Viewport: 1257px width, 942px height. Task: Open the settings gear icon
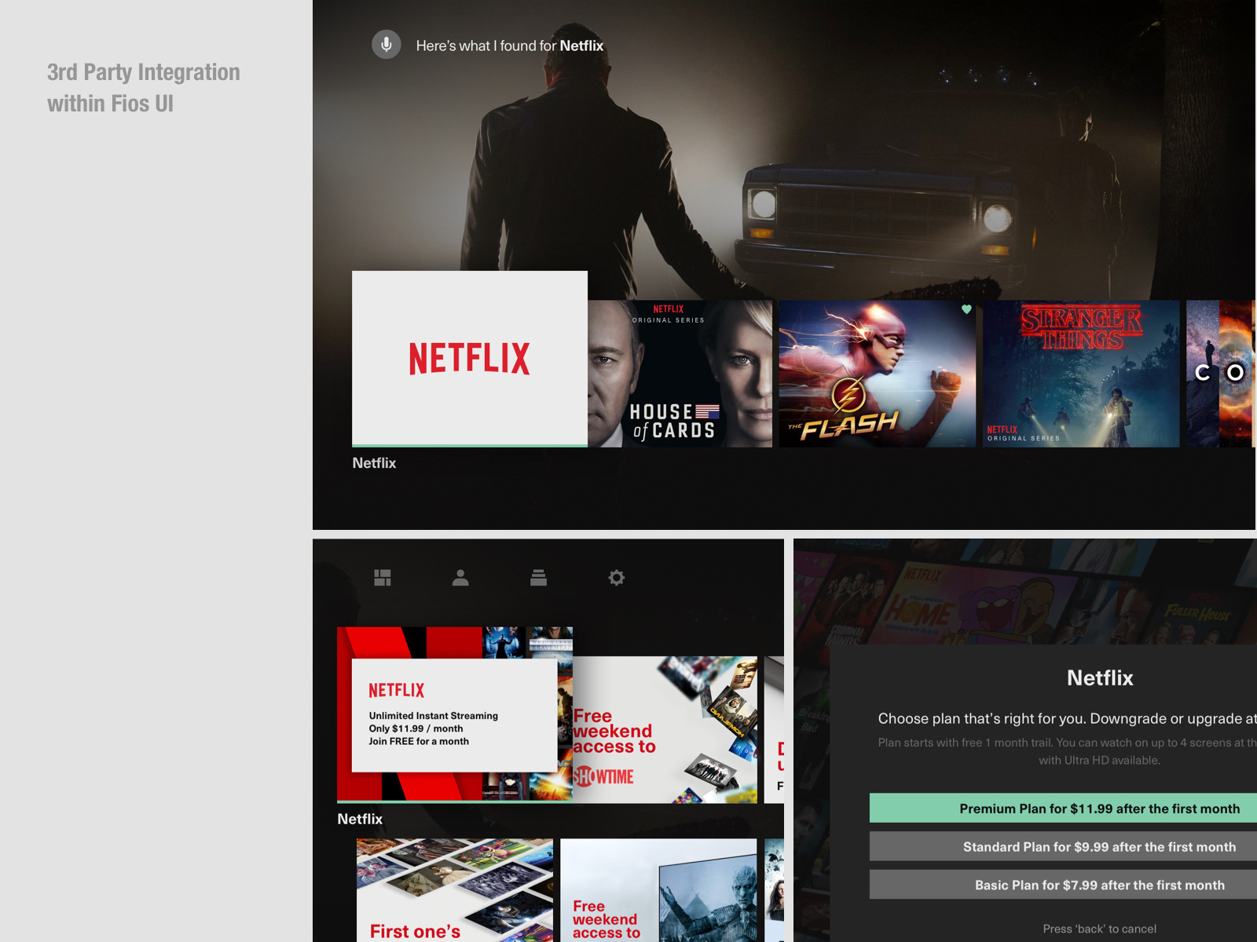click(x=617, y=578)
